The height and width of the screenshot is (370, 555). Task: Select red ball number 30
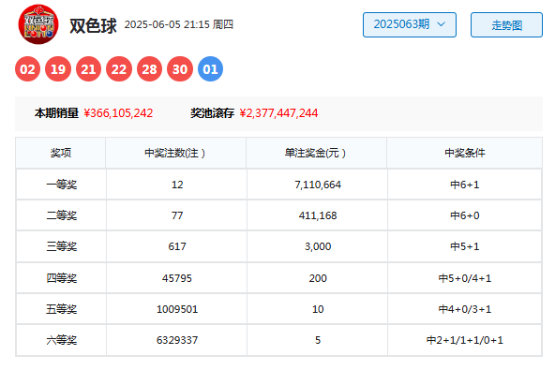pyautogui.click(x=180, y=69)
